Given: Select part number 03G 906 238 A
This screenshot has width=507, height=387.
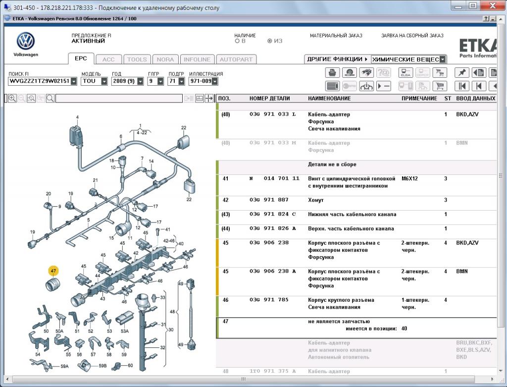Looking at the screenshot, I should tap(273, 271).
